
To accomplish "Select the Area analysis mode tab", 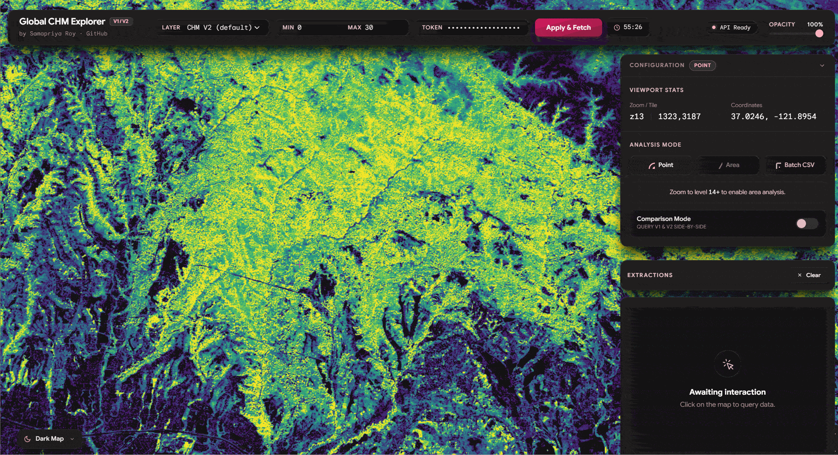I will click(728, 165).
